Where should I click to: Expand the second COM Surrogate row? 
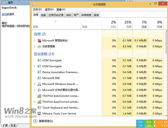pyautogui.click(x=35, y=66)
